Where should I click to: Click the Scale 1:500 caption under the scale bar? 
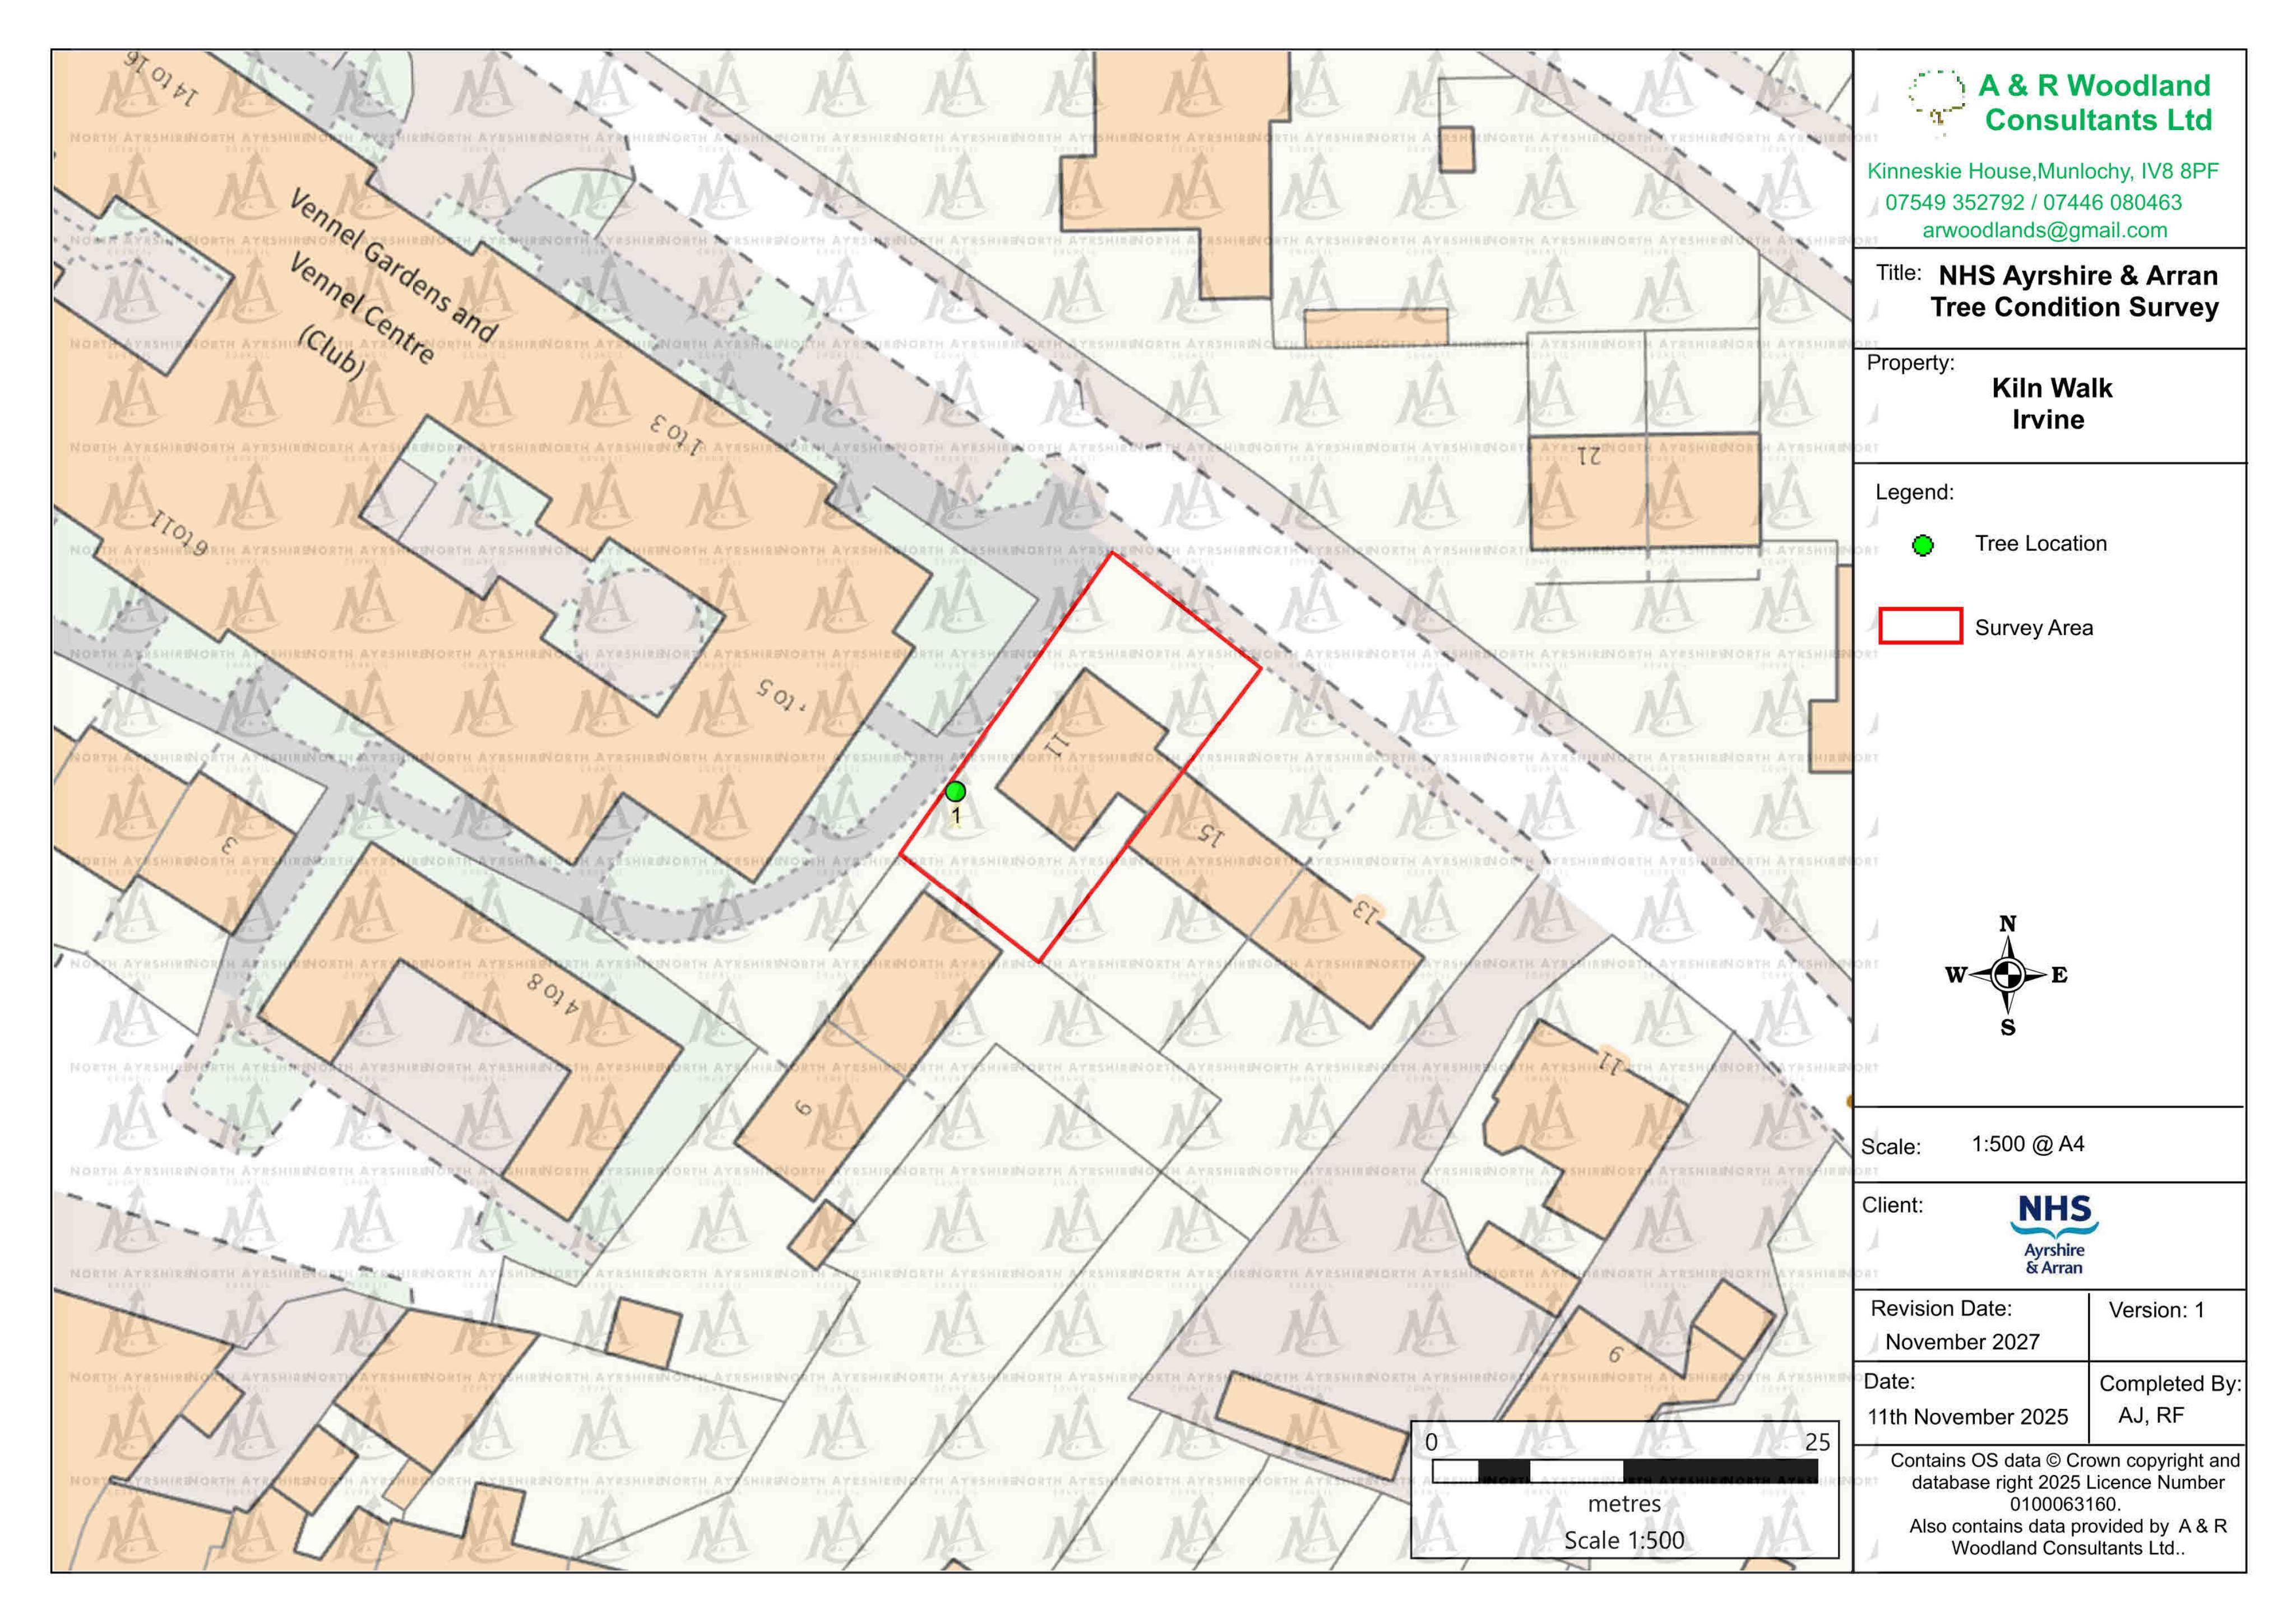pyautogui.click(x=1624, y=1541)
